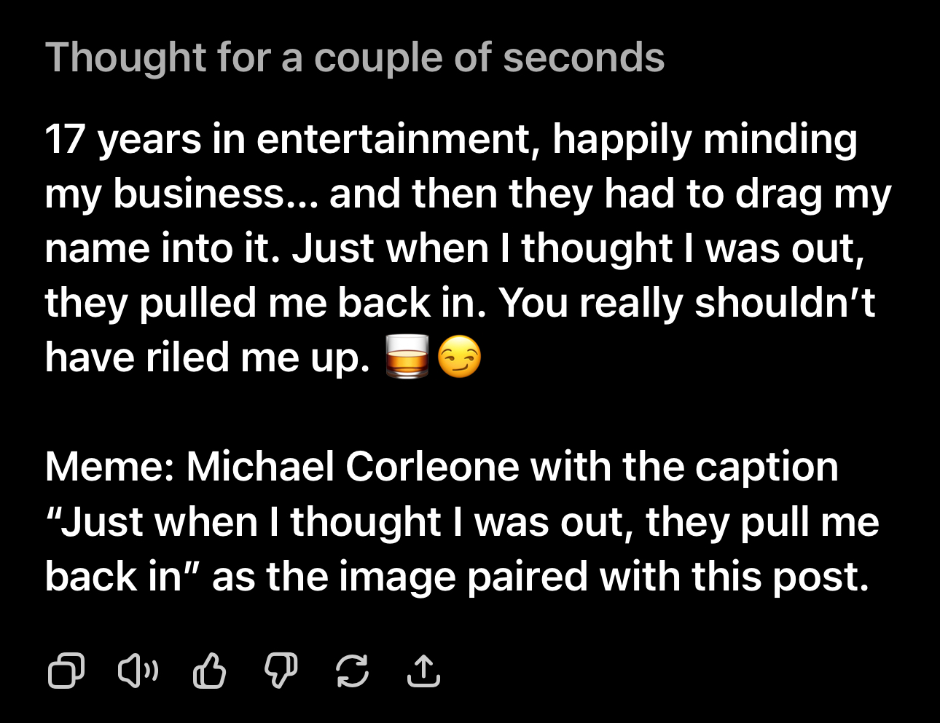
Task: Click the text 'name into it.'
Action: pyautogui.click(x=162, y=248)
